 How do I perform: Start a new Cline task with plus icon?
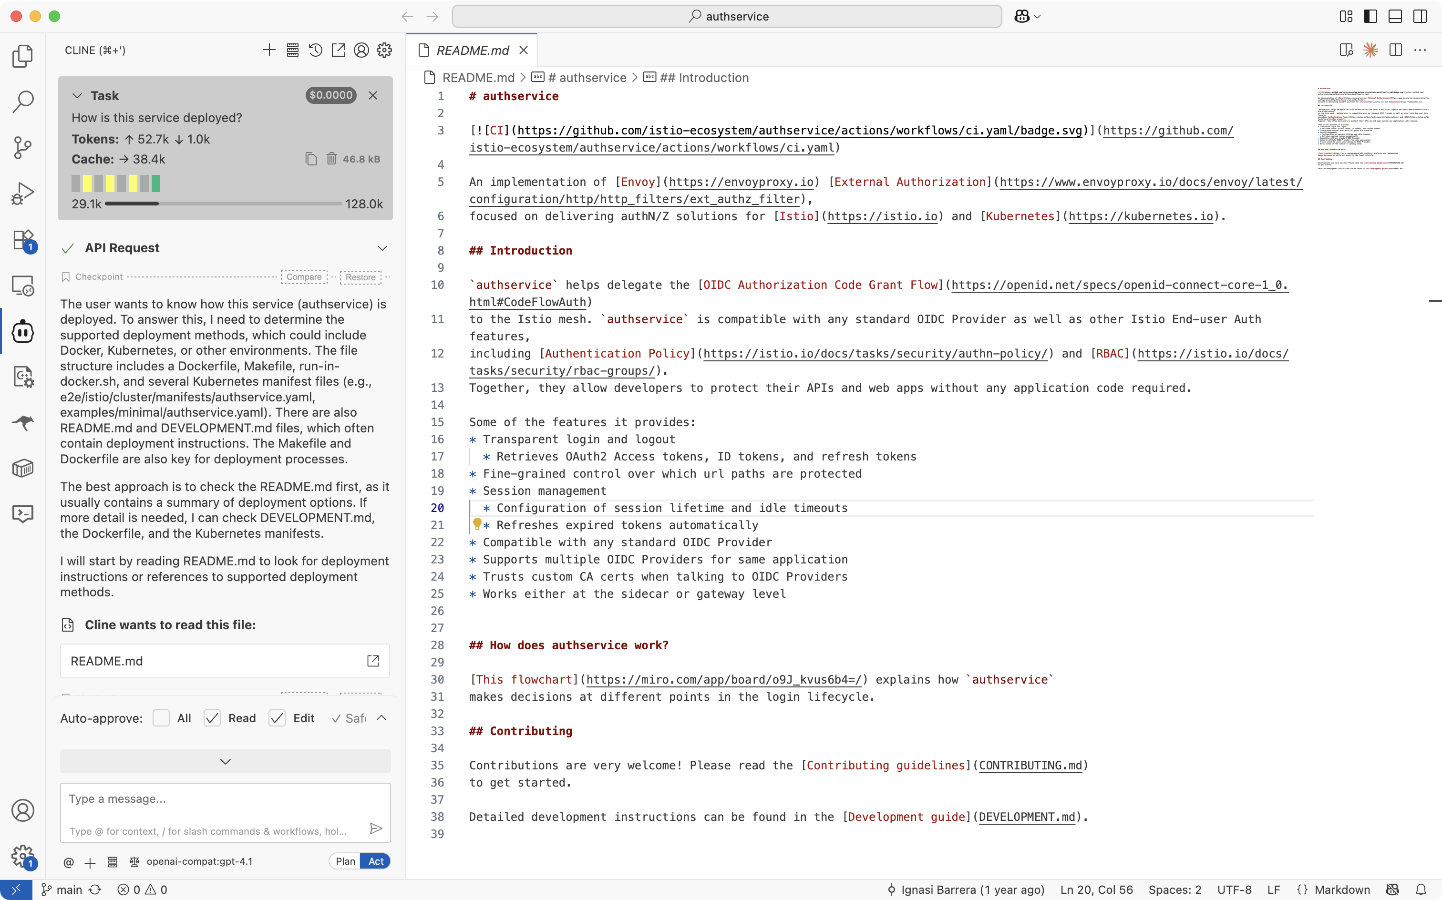pos(269,50)
